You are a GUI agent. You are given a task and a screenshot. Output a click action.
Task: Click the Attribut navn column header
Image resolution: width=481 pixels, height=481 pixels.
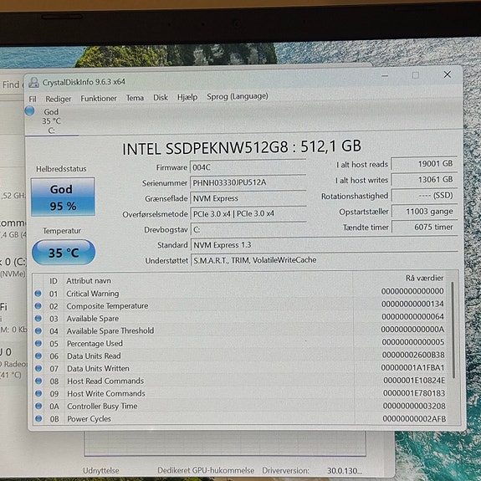(89, 281)
